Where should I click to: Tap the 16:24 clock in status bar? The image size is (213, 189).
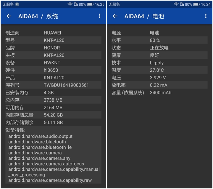(206, 4)
